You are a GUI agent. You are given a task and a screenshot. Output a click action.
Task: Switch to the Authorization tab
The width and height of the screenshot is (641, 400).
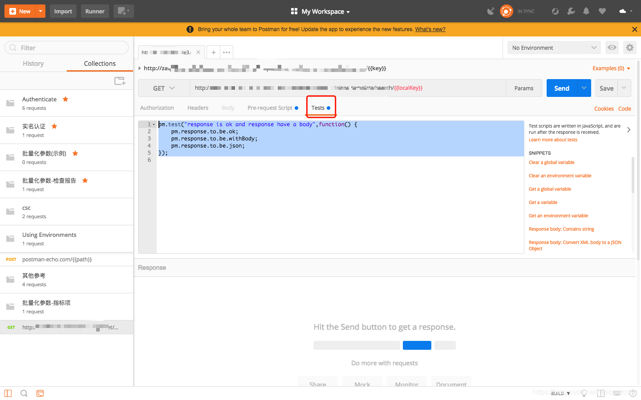click(157, 108)
